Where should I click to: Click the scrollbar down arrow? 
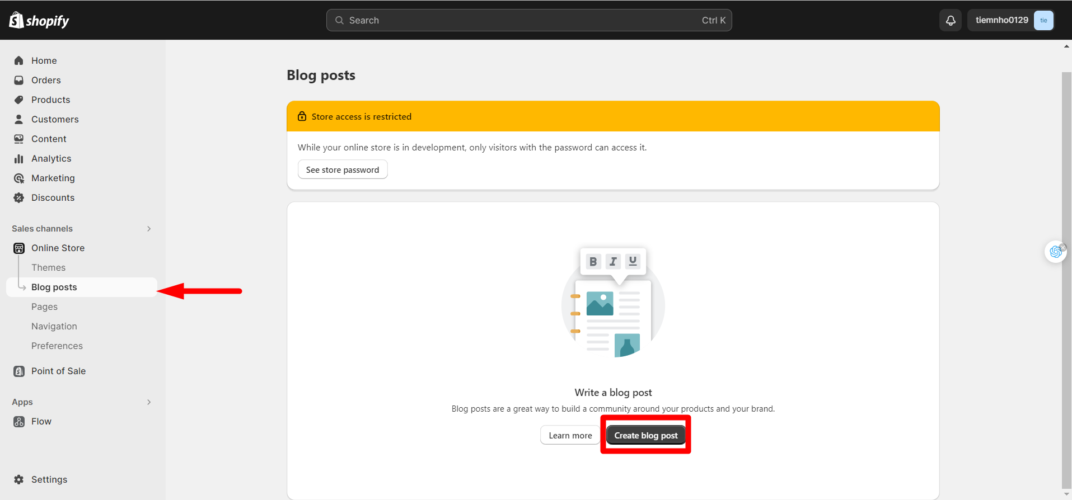[x=1066, y=494]
